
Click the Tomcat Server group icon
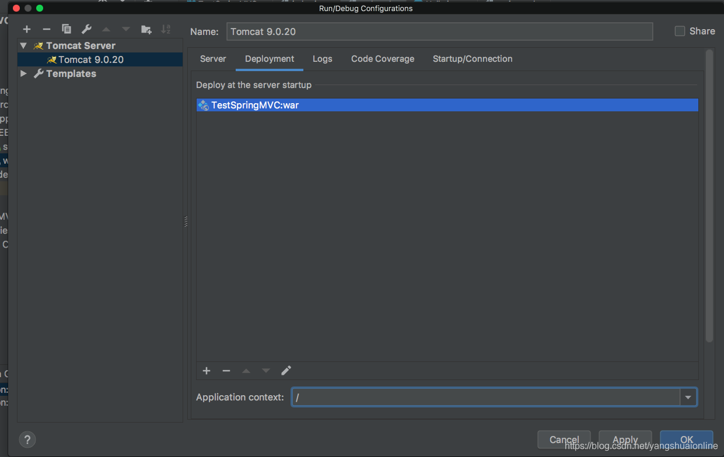[39, 45]
